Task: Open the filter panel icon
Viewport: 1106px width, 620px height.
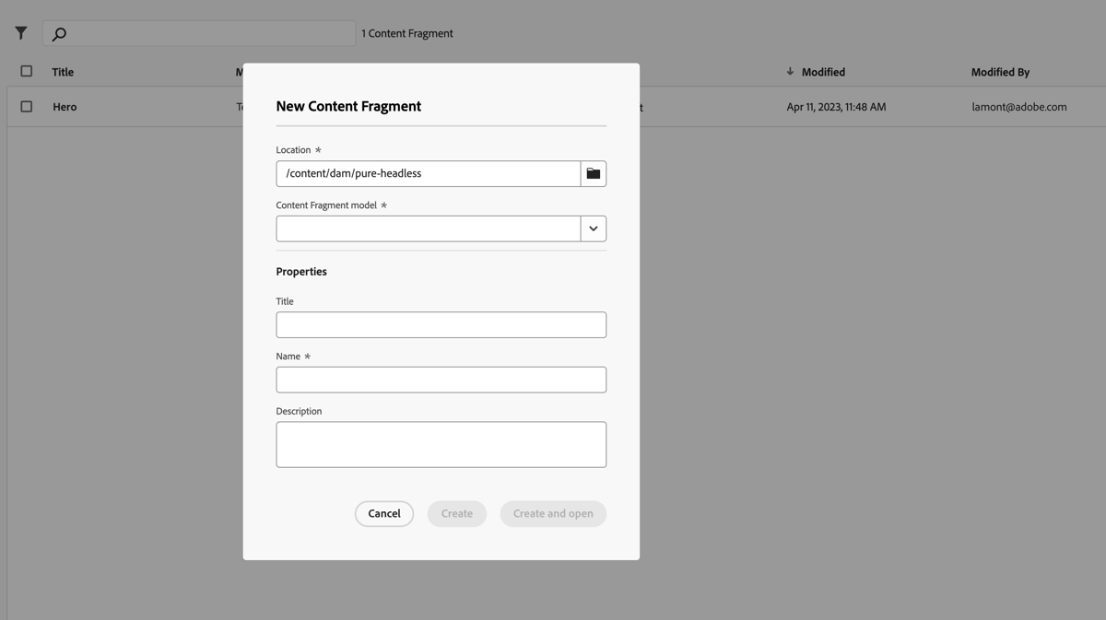Action: point(20,32)
